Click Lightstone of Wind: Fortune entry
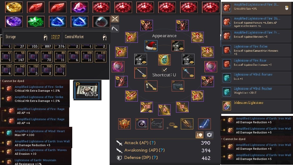293x165 pixels. (x=256, y=77)
